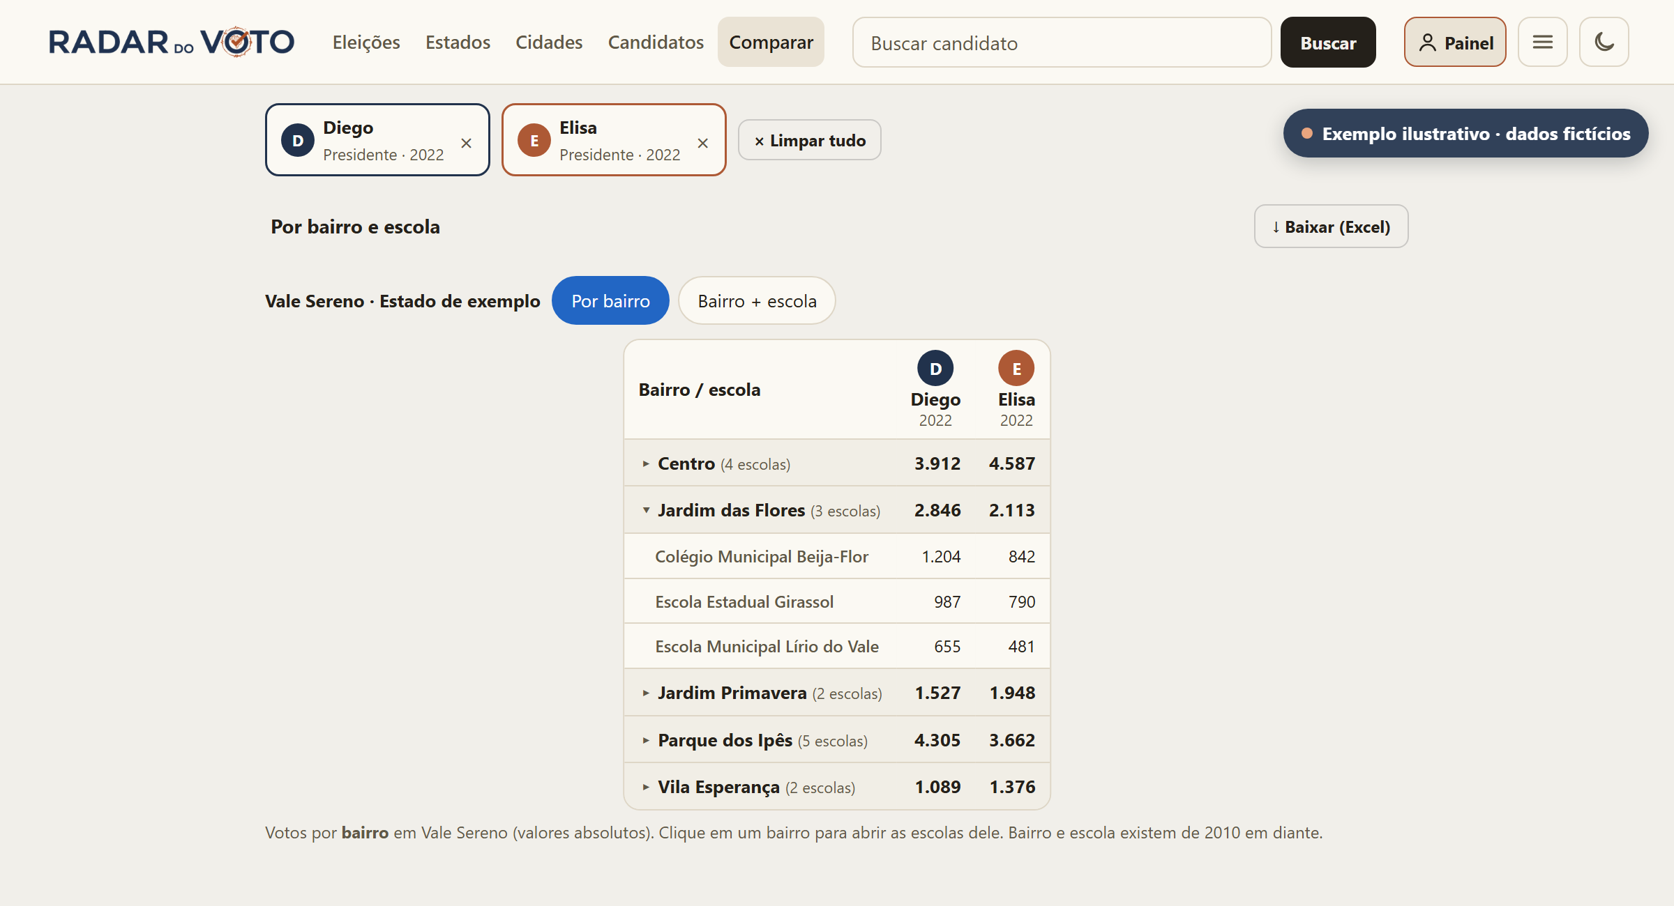Click Diego's D avatar in candidate chip
Image resolution: width=1674 pixels, height=906 pixels.
coord(298,140)
